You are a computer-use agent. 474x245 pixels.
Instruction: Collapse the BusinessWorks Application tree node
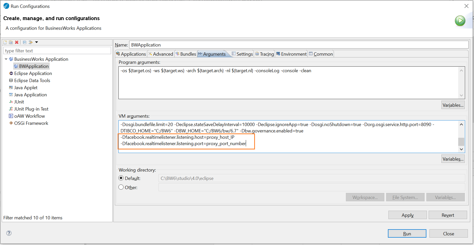click(x=6, y=59)
